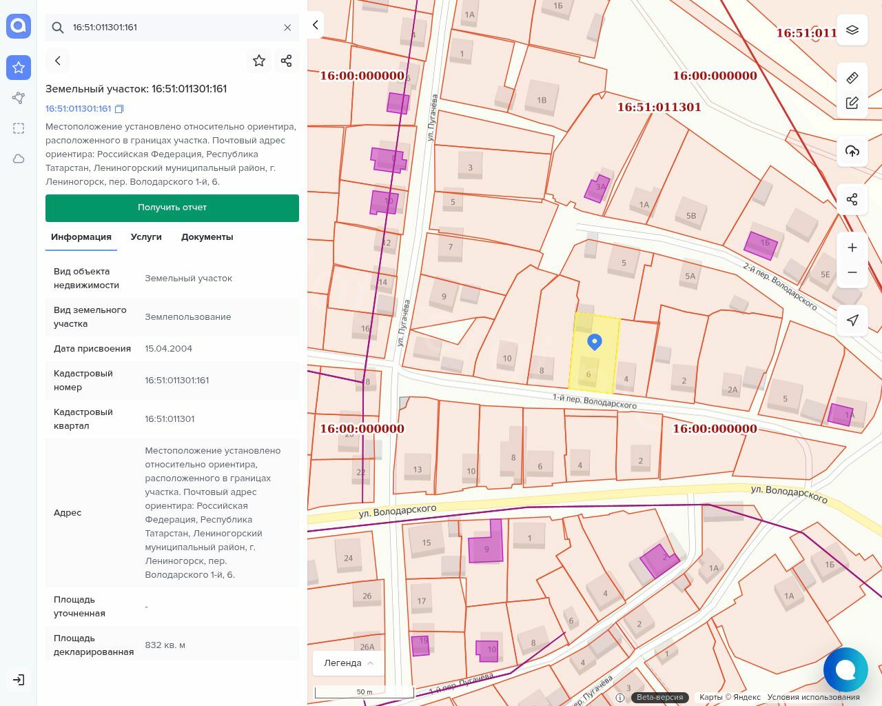This screenshot has height=706, width=882.
Task: Zoom out the map with minus button
Action: click(852, 272)
